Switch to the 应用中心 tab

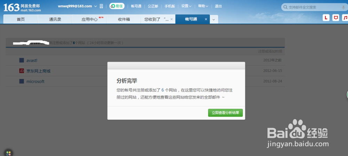click(89, 19)
